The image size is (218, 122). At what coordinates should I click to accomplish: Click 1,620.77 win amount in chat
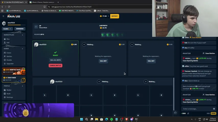[202, 100]
